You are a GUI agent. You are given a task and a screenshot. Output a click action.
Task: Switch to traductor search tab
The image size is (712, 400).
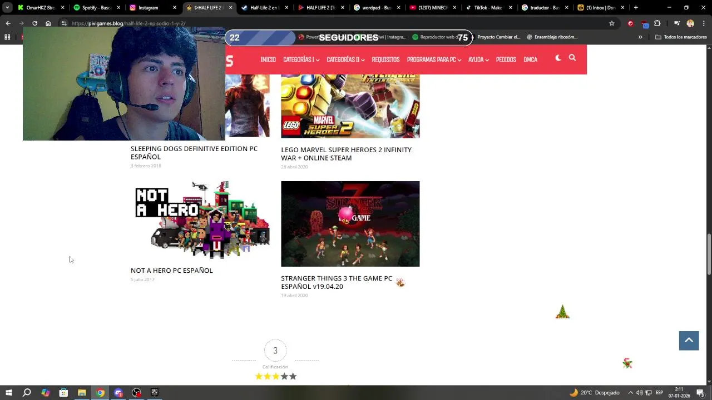coord(545,8)
